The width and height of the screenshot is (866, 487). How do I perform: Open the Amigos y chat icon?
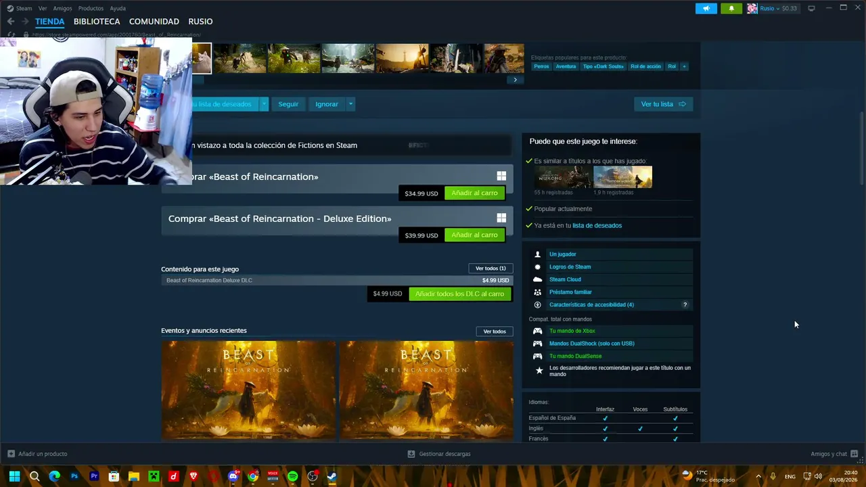point(854,454)
